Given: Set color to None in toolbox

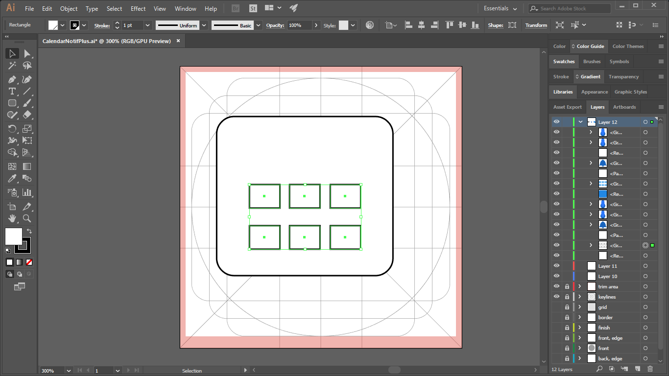Looking at the screenshot, I should (29, 262).
